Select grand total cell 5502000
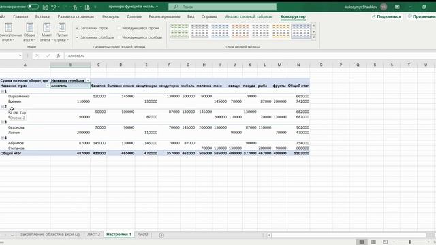436x245 pixels. [298, 153]
